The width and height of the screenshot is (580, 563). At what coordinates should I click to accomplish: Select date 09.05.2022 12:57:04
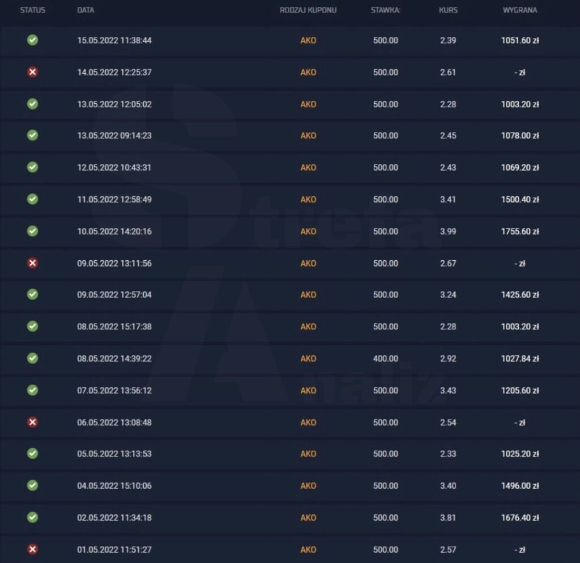114,295
